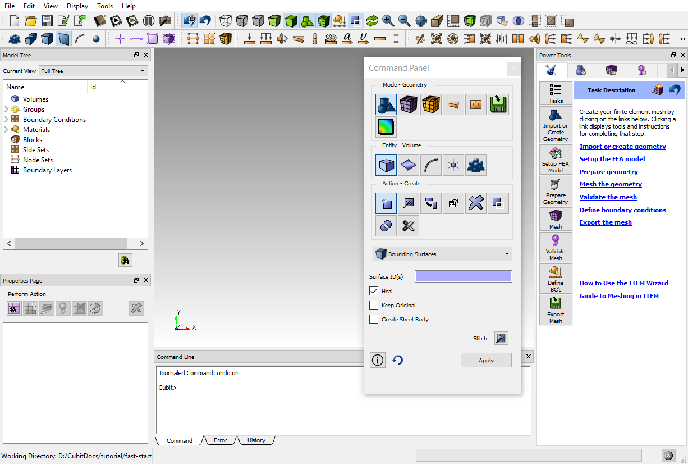Open the Display menu
The image size is (688, 464).
[x=77, y=6]
